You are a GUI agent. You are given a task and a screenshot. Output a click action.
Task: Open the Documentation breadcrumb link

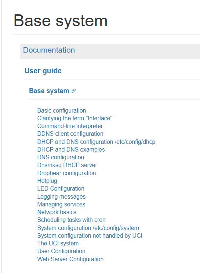coord(49,50)
